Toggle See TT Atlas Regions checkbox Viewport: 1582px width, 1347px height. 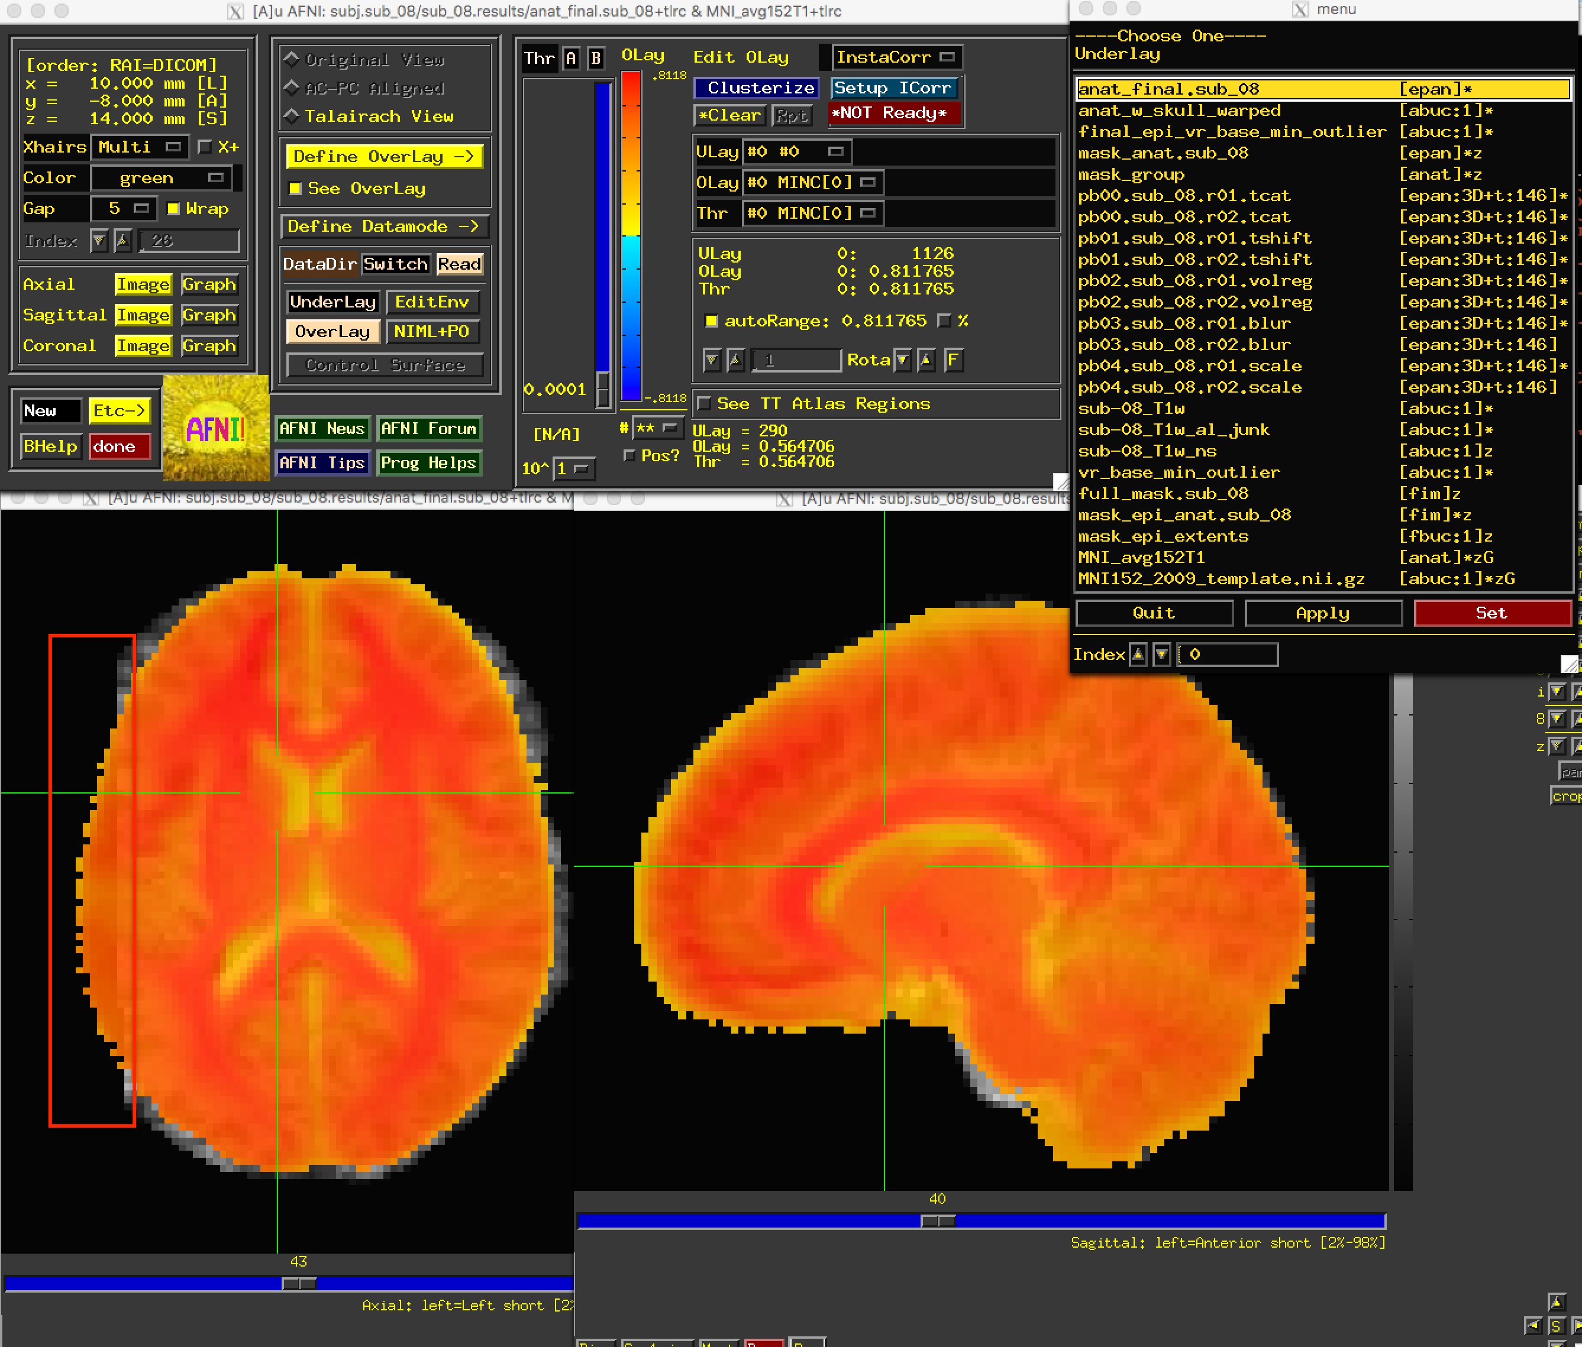705,403
